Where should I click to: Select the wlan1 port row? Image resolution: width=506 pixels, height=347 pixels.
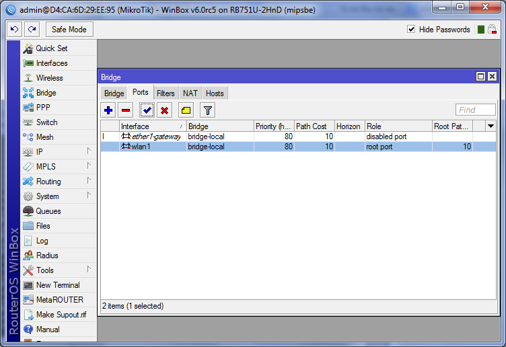pos(298,147)
